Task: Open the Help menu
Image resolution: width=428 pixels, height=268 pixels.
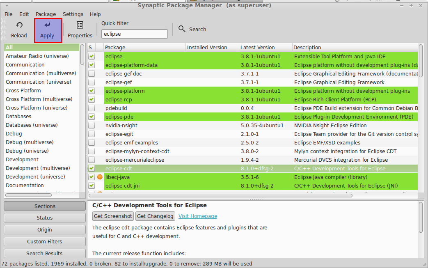Action: click(x=95, y=14)
